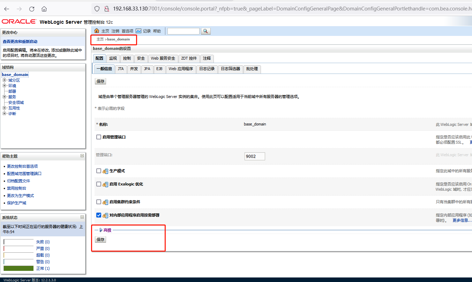Select the Web 应用程序 sub-tab
Viewport: 472px width, 282px height.
pos(181,69)
